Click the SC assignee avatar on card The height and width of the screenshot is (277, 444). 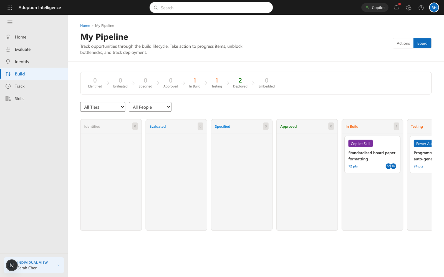coord(388,166)
